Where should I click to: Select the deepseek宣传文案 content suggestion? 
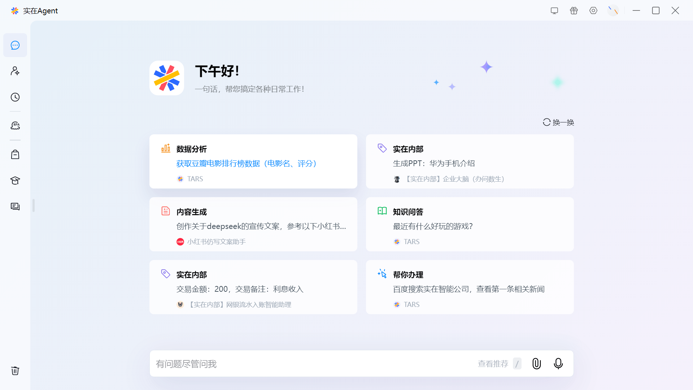coord(261,226)
